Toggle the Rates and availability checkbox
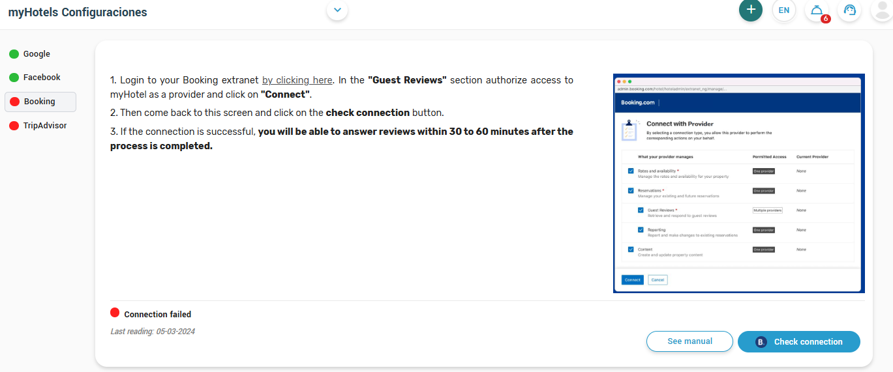Screen dimensions: 893x372 (631, 171)
